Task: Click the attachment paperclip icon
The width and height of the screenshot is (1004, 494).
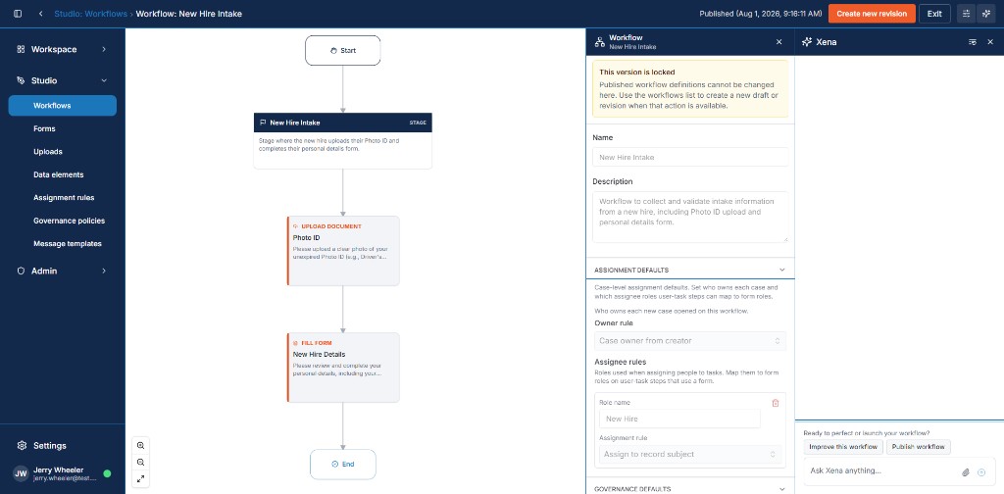Action: [966, 472]
